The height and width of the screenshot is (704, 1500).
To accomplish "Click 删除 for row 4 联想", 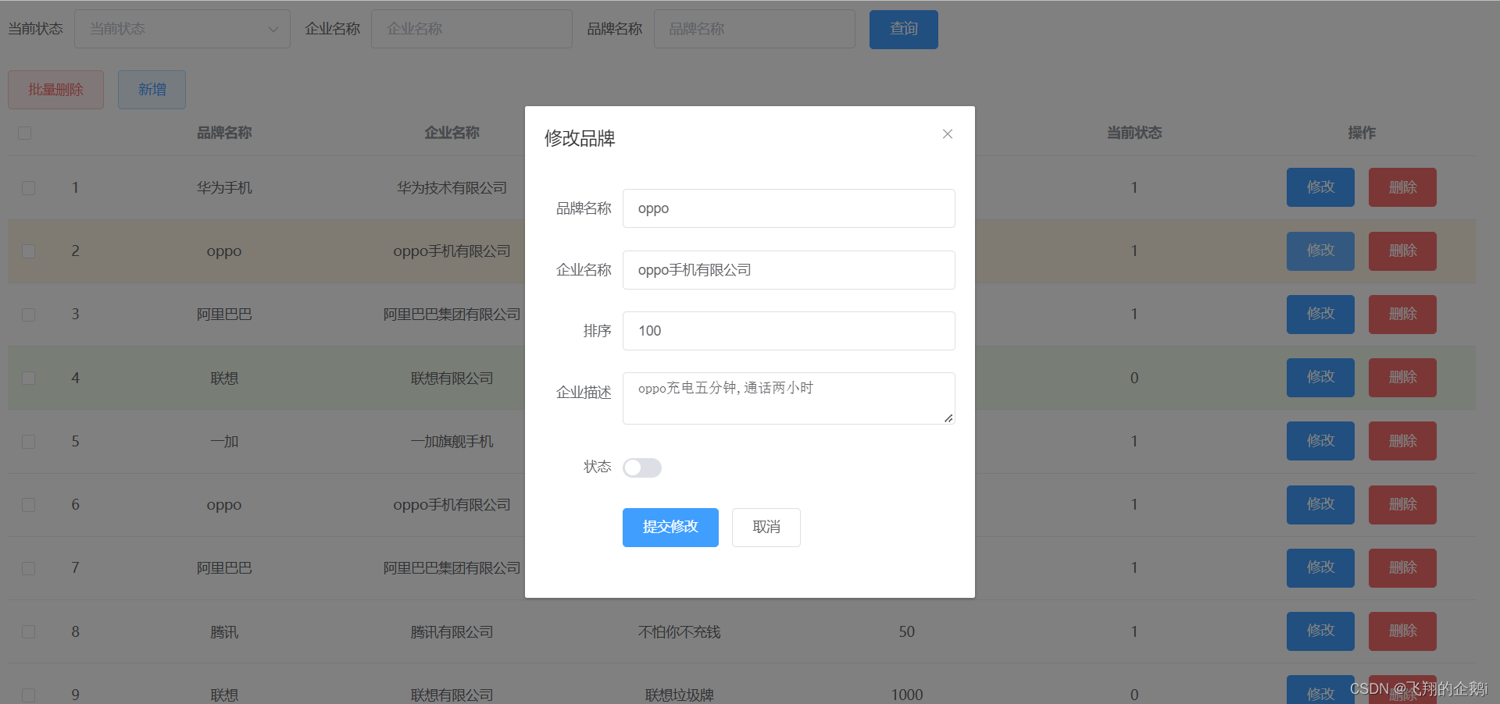I will click(x=1402, y=378).
